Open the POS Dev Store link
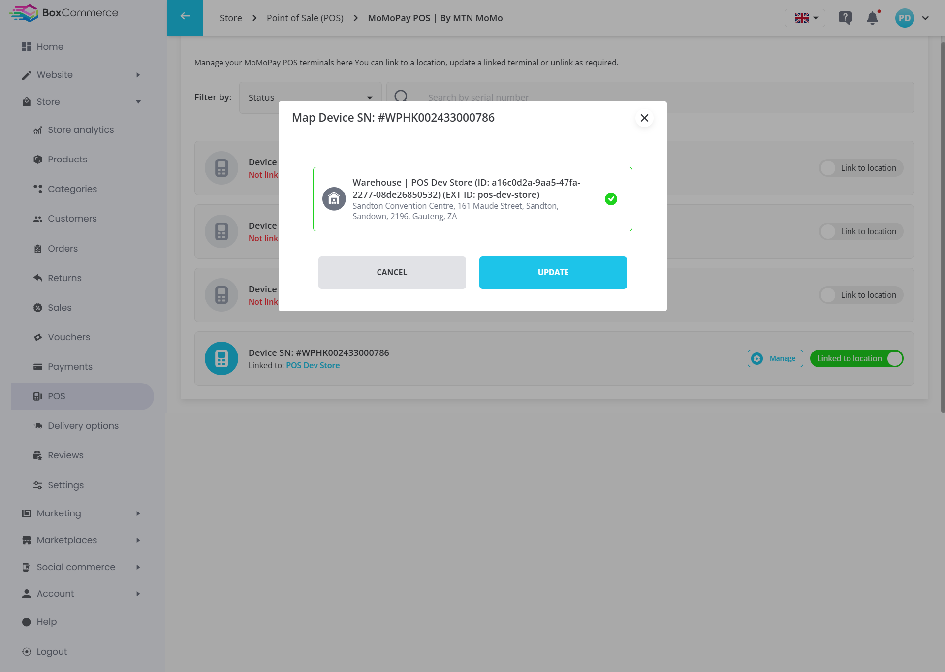The width and height of the screenshot is (945, 672). (x=313, y=365)
